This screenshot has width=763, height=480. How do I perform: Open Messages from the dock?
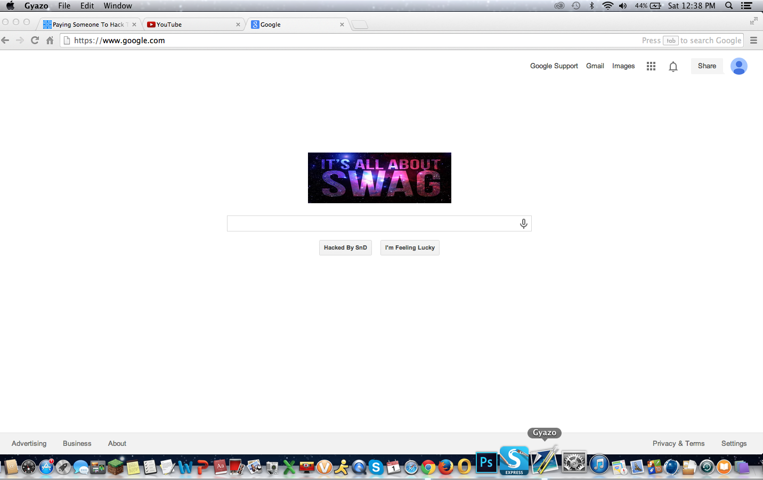coord(81,467)
